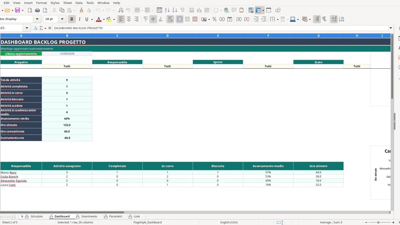Screen dimensions: 400x225
Task: Undo the last action
Action: [98, 10]
